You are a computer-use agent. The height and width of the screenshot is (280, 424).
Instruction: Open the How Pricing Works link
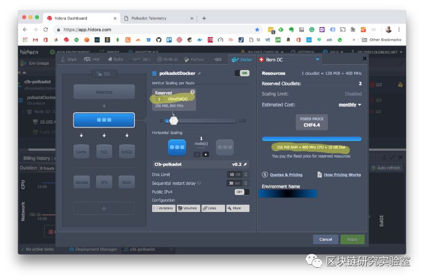coord(339,175)
